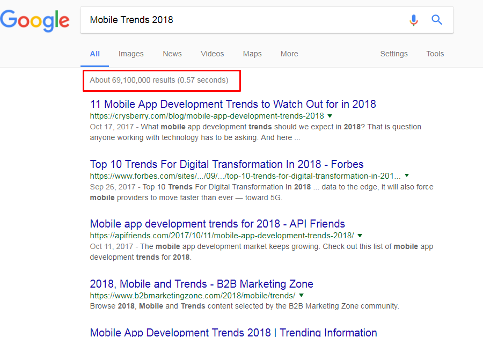Open the Tools options
The height and width of the screenshot is (337, 483).
pos(435,54)
